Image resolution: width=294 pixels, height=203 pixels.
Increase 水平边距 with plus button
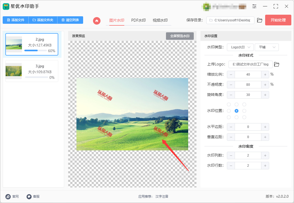point(265,127)
